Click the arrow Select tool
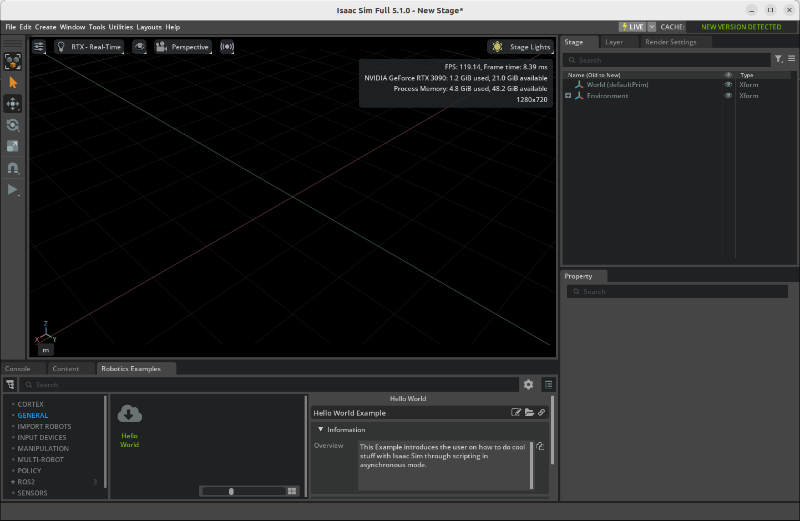The width and height of the screenshot is (800, 521). [13, 83]
